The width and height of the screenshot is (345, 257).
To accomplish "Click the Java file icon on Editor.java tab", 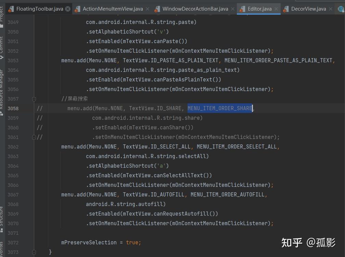I will pyautogui.click(x=242, y=9).
